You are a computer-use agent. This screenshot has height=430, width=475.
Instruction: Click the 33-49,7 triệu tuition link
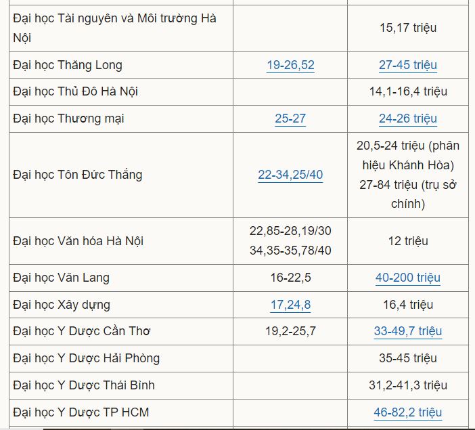pyautogui.click(x=408, y=331)
